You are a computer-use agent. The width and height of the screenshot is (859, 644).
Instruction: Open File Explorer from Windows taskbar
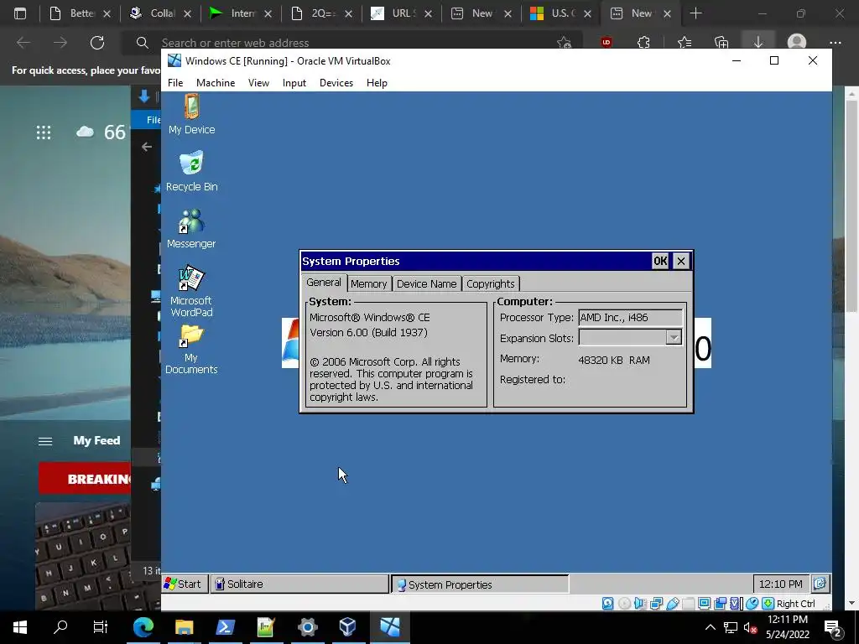(184, 627)
